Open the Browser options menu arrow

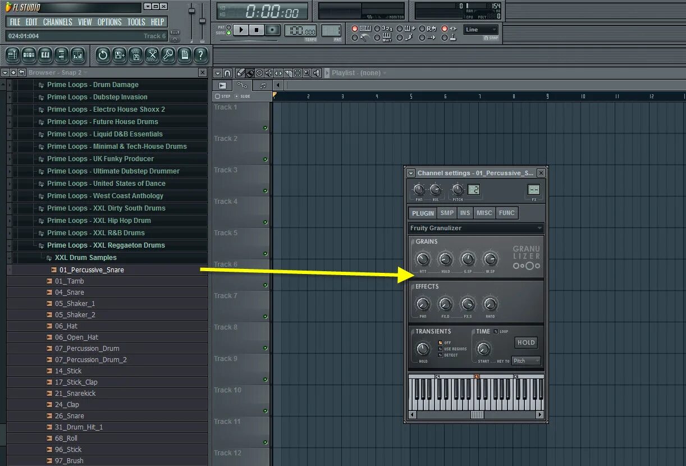pyautogui.click(x=4, y=72)
